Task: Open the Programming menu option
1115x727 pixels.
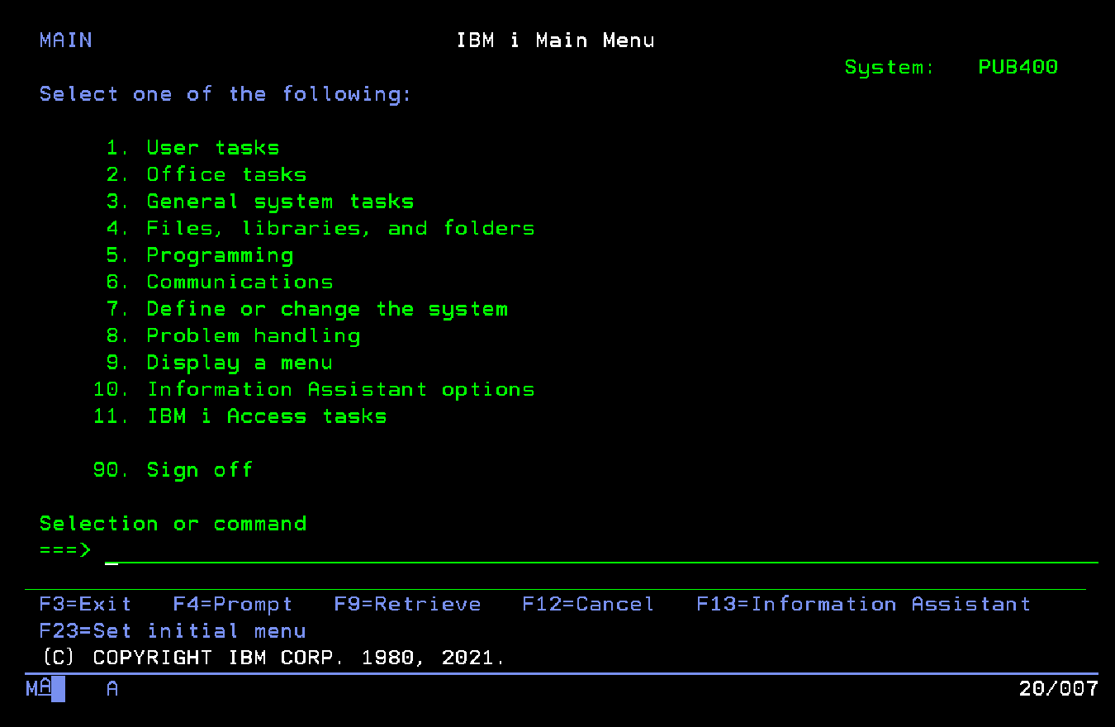Action: click(219, 255)
